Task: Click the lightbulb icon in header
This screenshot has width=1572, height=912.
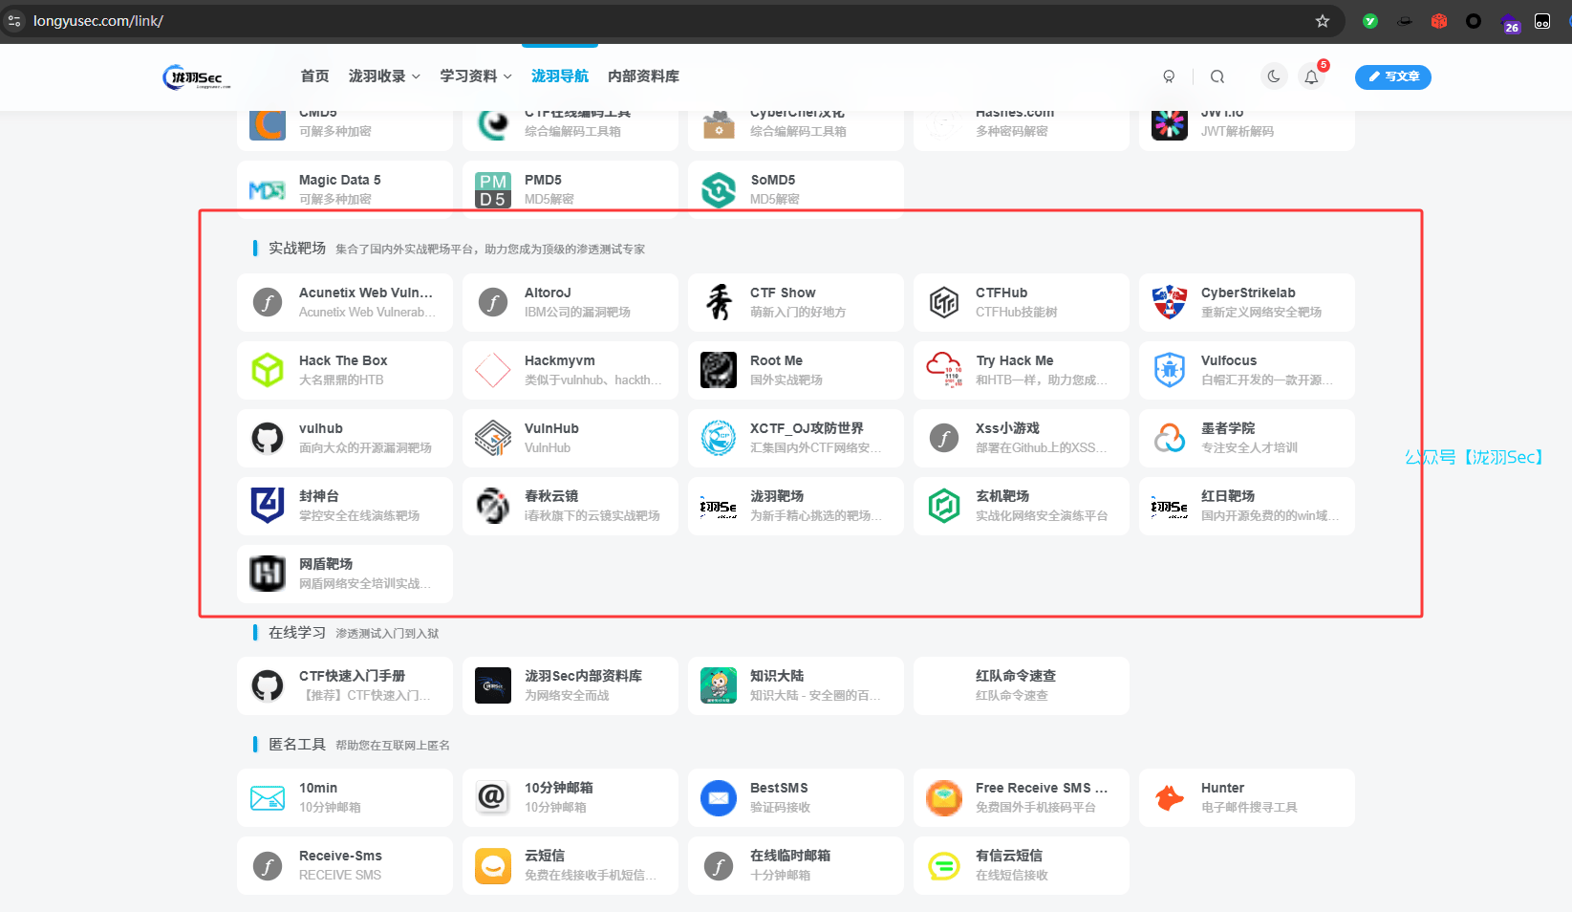Action: (x=1168, y=76)
